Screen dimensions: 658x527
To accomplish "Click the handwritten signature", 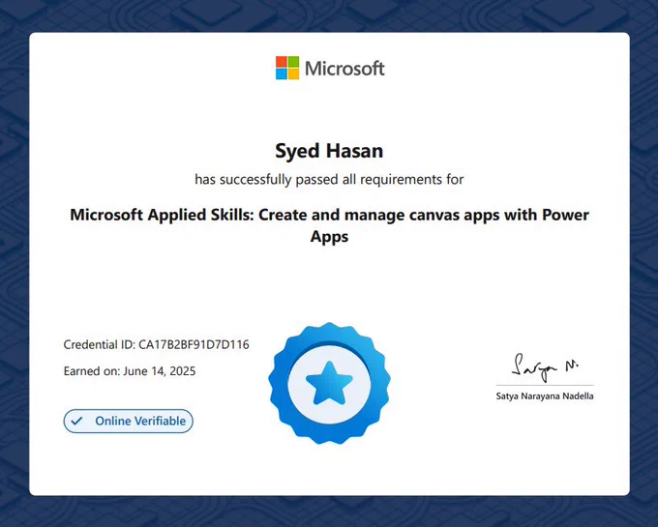I will [x=544, y=366].
